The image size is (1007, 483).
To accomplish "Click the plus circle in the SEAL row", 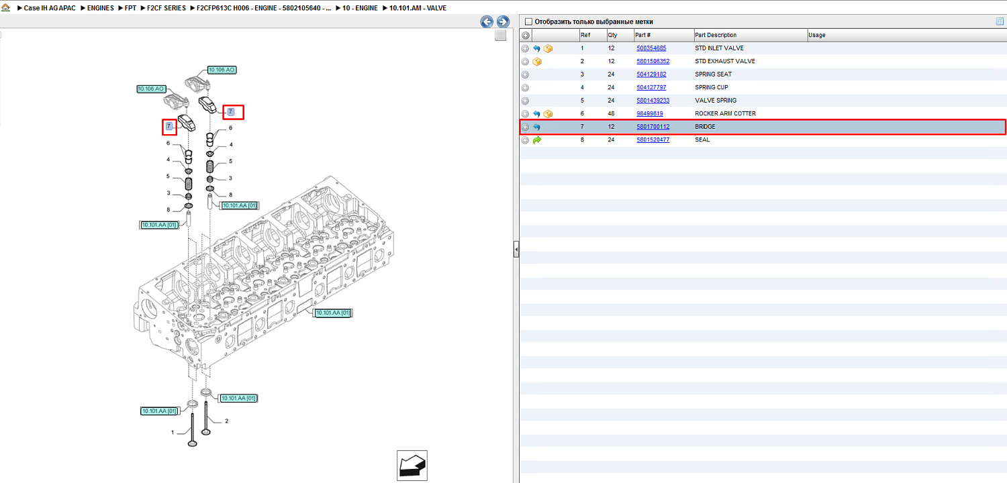I will click(526, 140).
